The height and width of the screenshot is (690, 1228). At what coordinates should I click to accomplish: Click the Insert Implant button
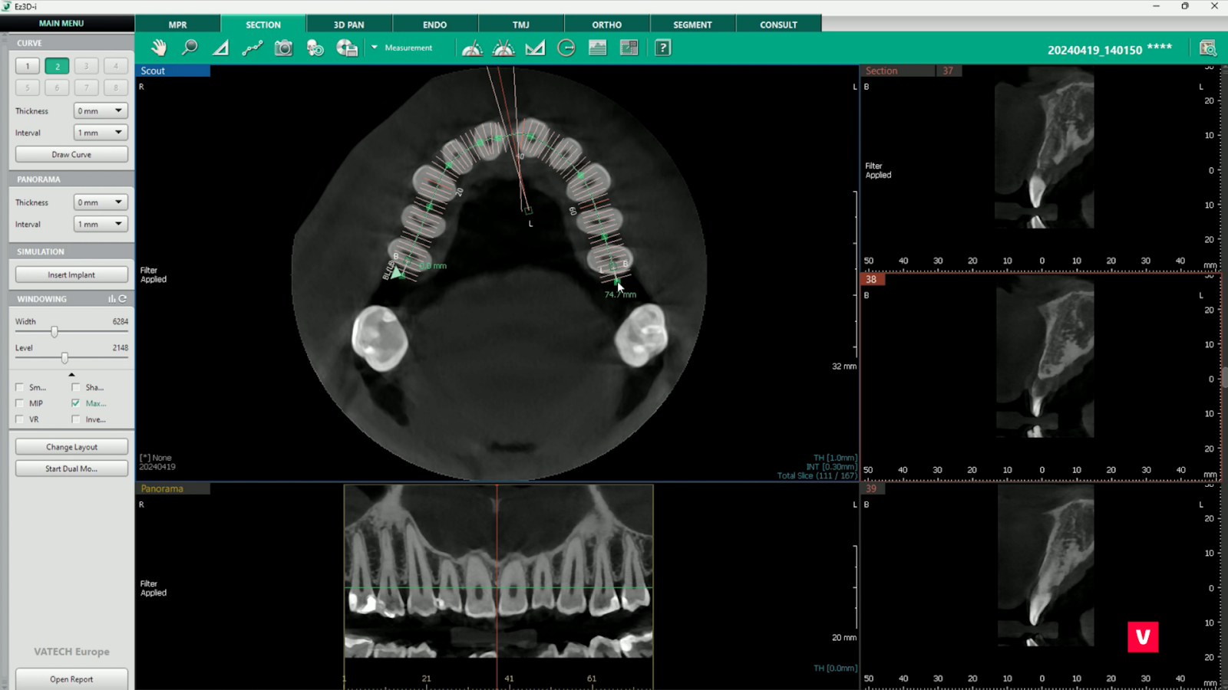click(71, 274)
